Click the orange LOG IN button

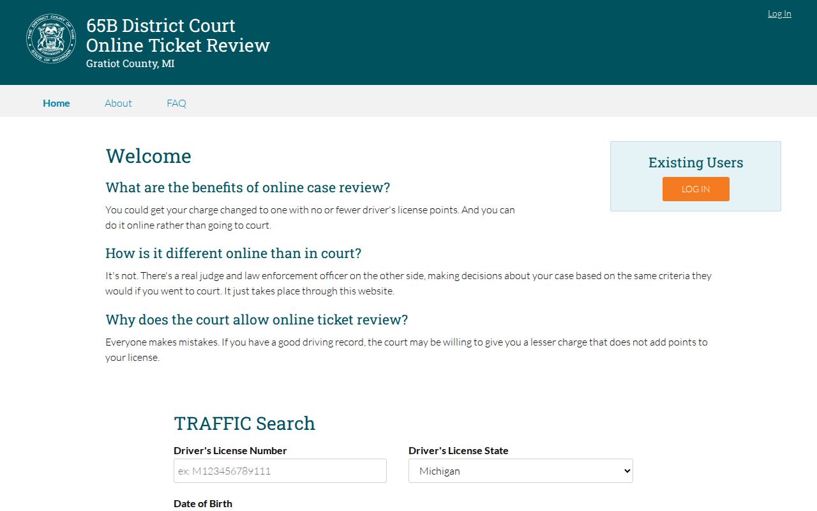[696, 189]
